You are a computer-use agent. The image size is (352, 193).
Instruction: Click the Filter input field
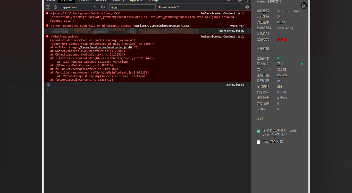pos(132,7)
